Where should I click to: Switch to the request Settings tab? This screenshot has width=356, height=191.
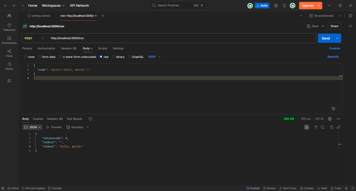tap(118, 49)
